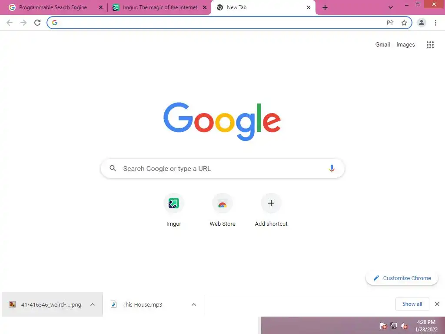
Task: Close the New Tab tab
Action: click(x=309, y=7)
